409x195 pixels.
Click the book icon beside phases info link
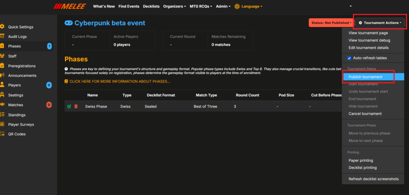[x=66, y=82]
